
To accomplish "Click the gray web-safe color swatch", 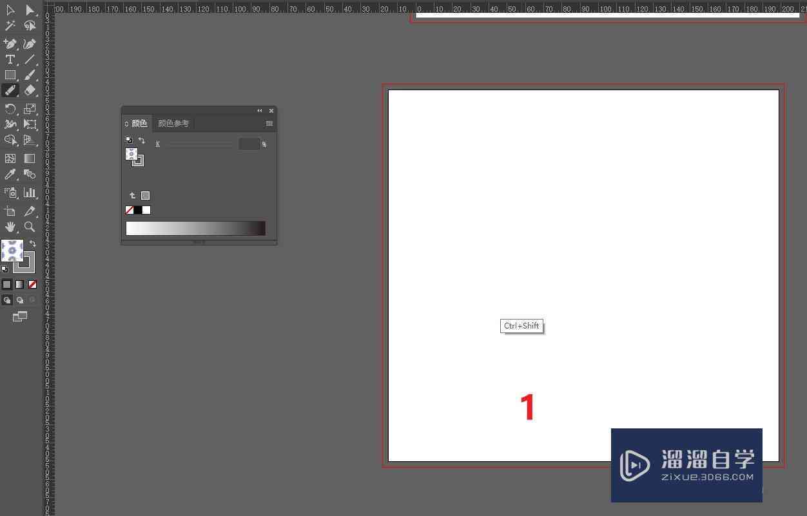I will tap(146, 195).
